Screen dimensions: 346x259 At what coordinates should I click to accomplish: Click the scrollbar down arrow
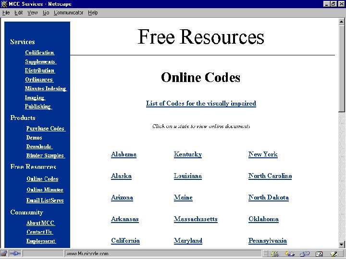tap(341, 244)
